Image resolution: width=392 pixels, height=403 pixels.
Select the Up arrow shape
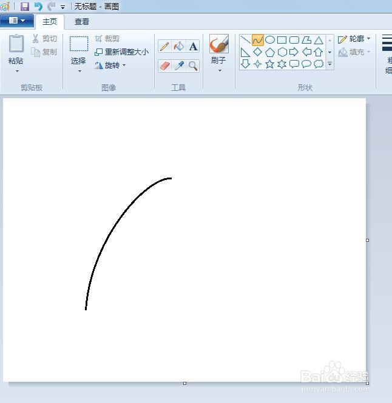click(319, 52)
